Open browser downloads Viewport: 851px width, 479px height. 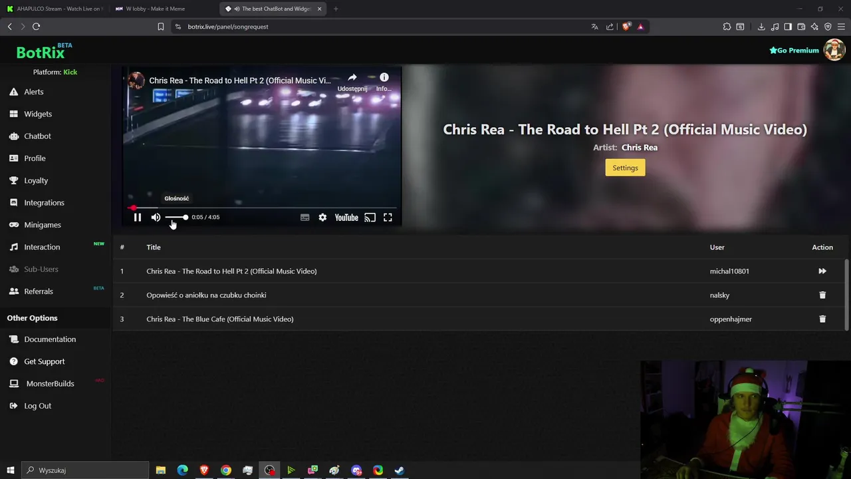click(x=761, y=27)
